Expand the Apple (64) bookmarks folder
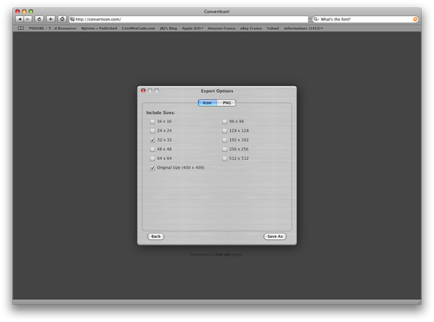434x322 pixels. coord(192,28)
